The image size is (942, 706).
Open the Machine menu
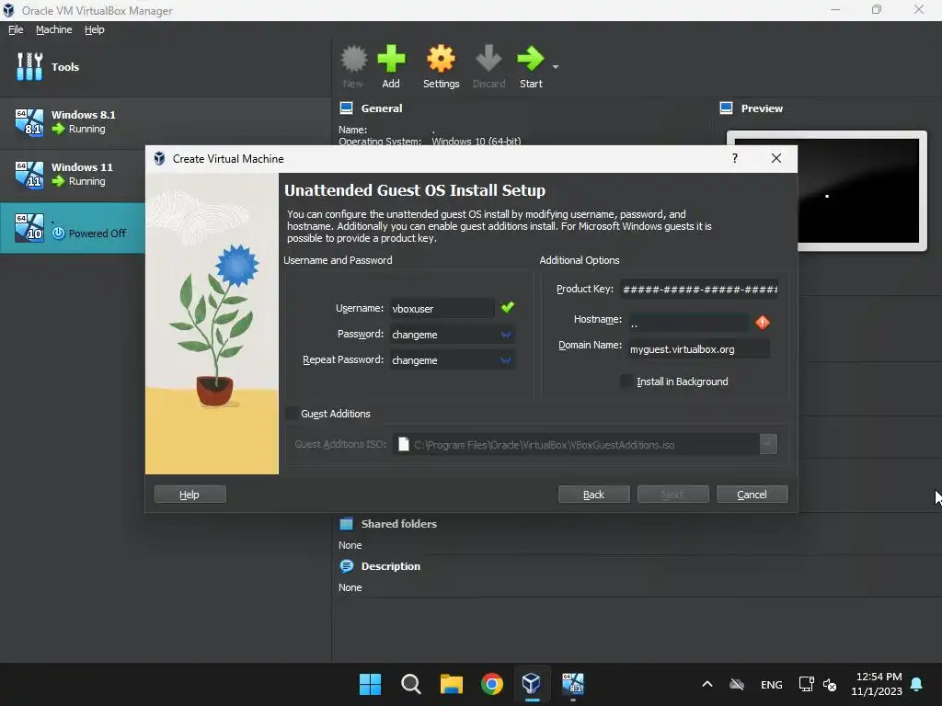(53, 29)
